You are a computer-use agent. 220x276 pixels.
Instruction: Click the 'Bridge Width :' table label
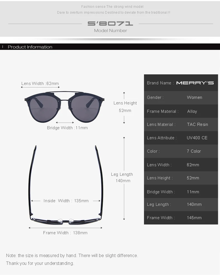point(161,192)
